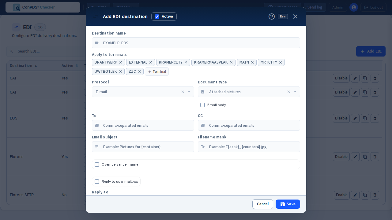Click the ConPDS Checker logo
This screenshot has width=392, height=220.
(x=43, y=7)
